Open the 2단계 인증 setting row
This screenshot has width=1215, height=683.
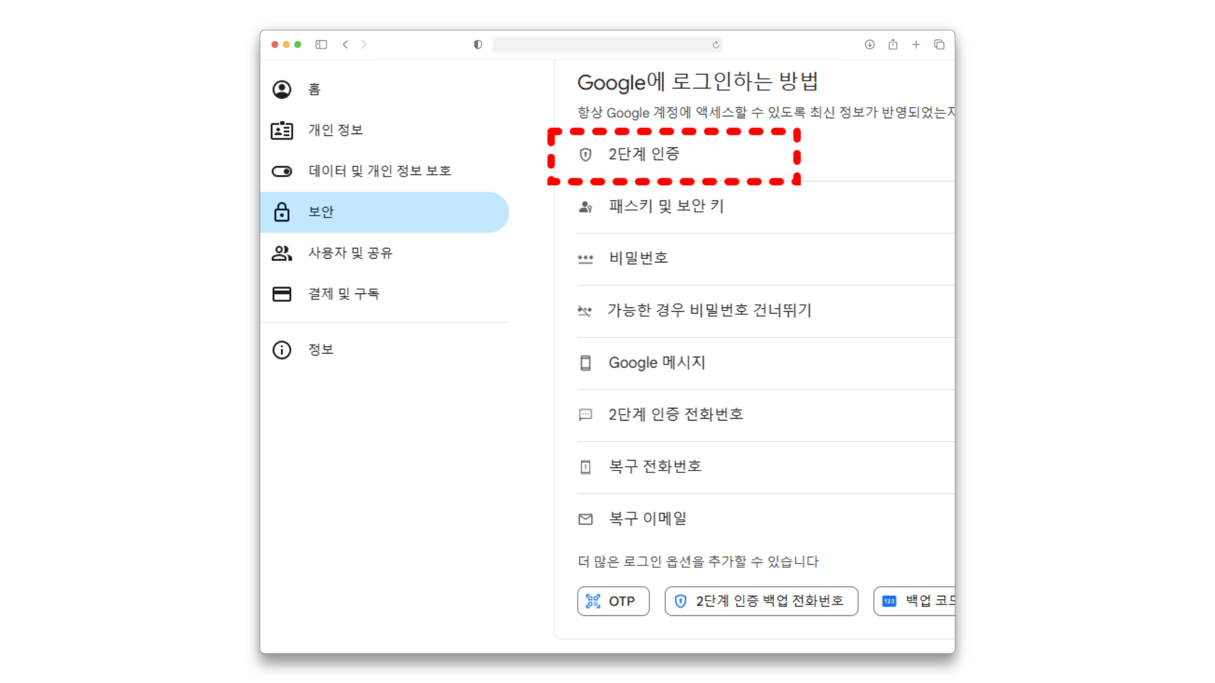644,154
